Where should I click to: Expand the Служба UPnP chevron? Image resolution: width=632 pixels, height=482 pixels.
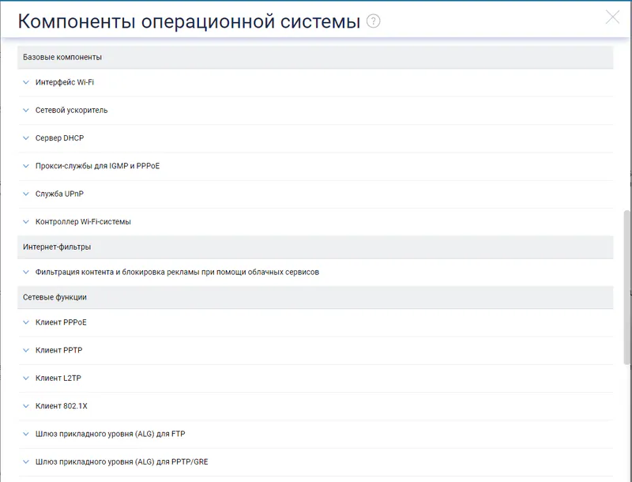tap(26, 194)
